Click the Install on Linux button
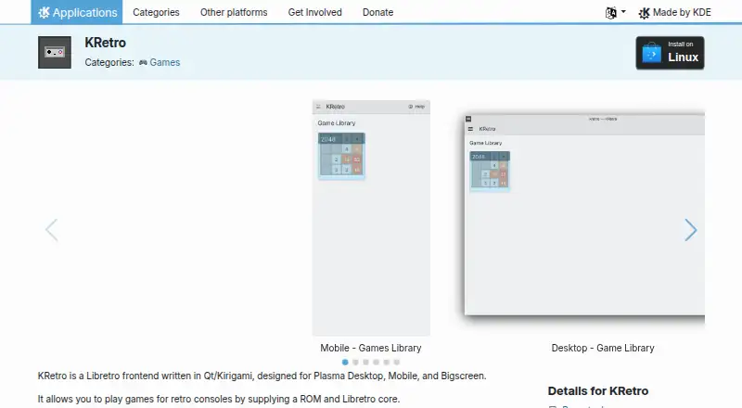The width and height of the screenshot is (742, 408). click(670, 53)
